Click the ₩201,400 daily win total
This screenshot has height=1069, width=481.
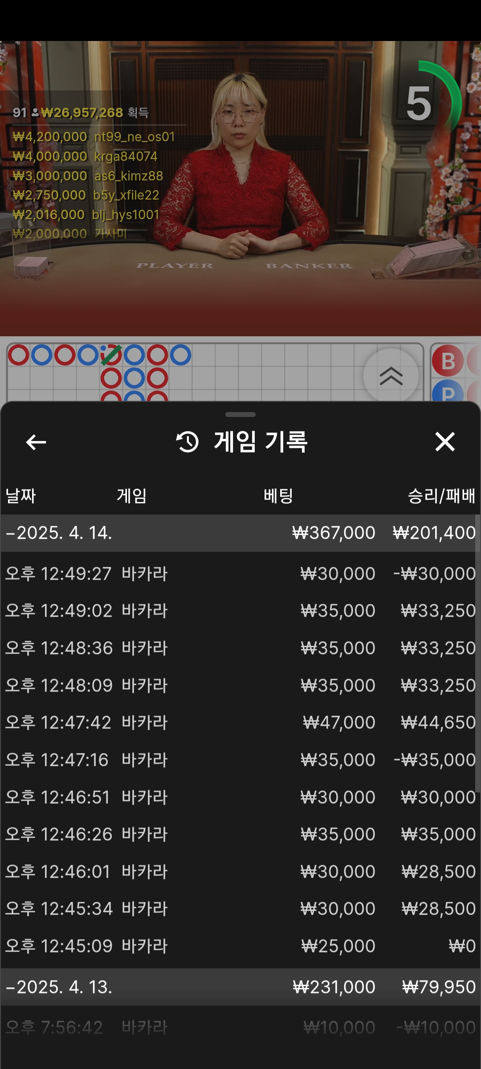point(434,533)
